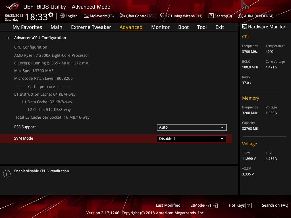Click AMD Ryzen 7 2700X processor text
Screen dimensions: 291x218
[52, 55]
